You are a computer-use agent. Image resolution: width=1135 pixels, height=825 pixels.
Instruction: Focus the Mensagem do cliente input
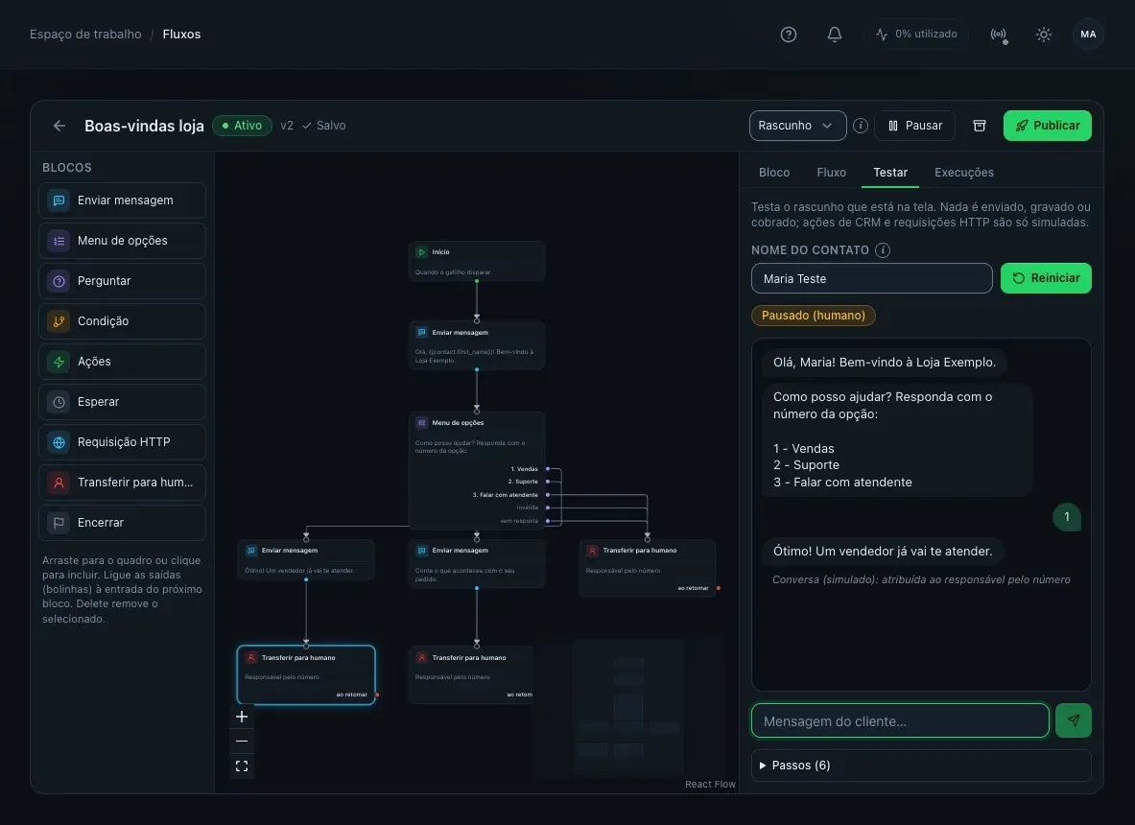[900, 720]
